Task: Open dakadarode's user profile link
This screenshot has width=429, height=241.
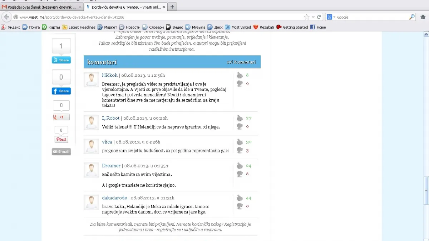Action: click(x=114, y=198)
